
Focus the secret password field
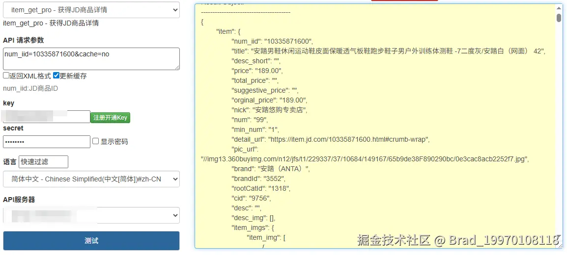pyautogui.click(x=46, y=142)
